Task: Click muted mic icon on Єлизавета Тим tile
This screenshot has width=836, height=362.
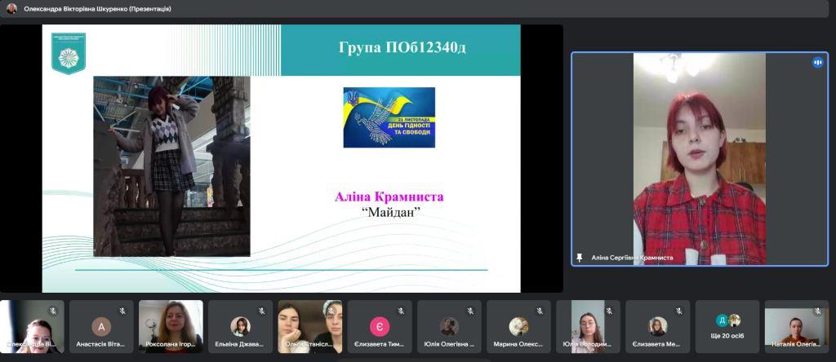Action: 400,311
